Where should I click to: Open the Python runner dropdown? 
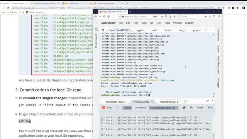coord(127,108)
